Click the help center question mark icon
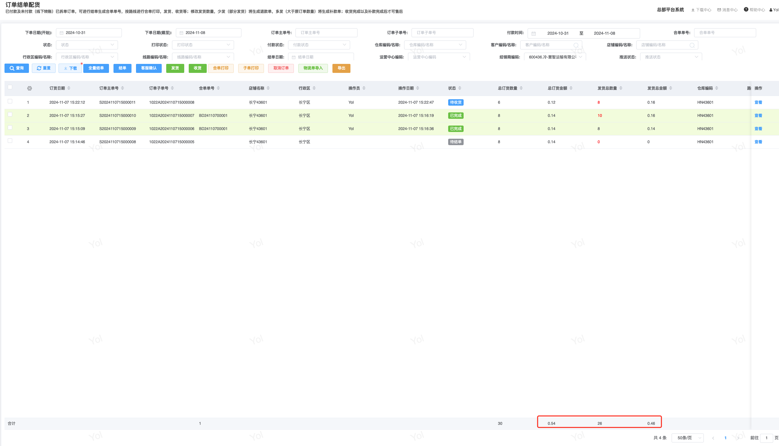 [x=746, y=10]
